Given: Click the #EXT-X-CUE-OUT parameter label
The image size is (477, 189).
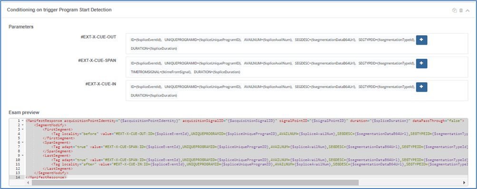Looking at the screenshot, I should click(98, 37).
